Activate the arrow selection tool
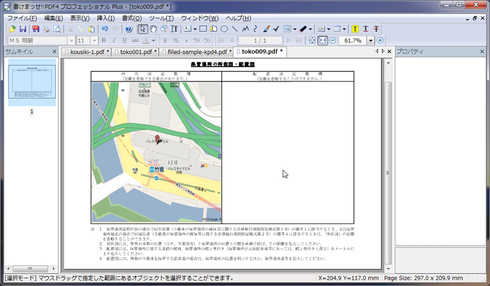This screenshot has width=490, height=286. click(x=143, y=29)
